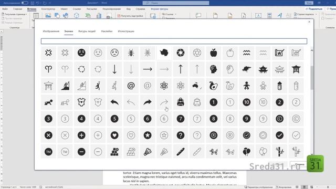
Task: Switch to the Значки tab
Action: pos(69,31)
